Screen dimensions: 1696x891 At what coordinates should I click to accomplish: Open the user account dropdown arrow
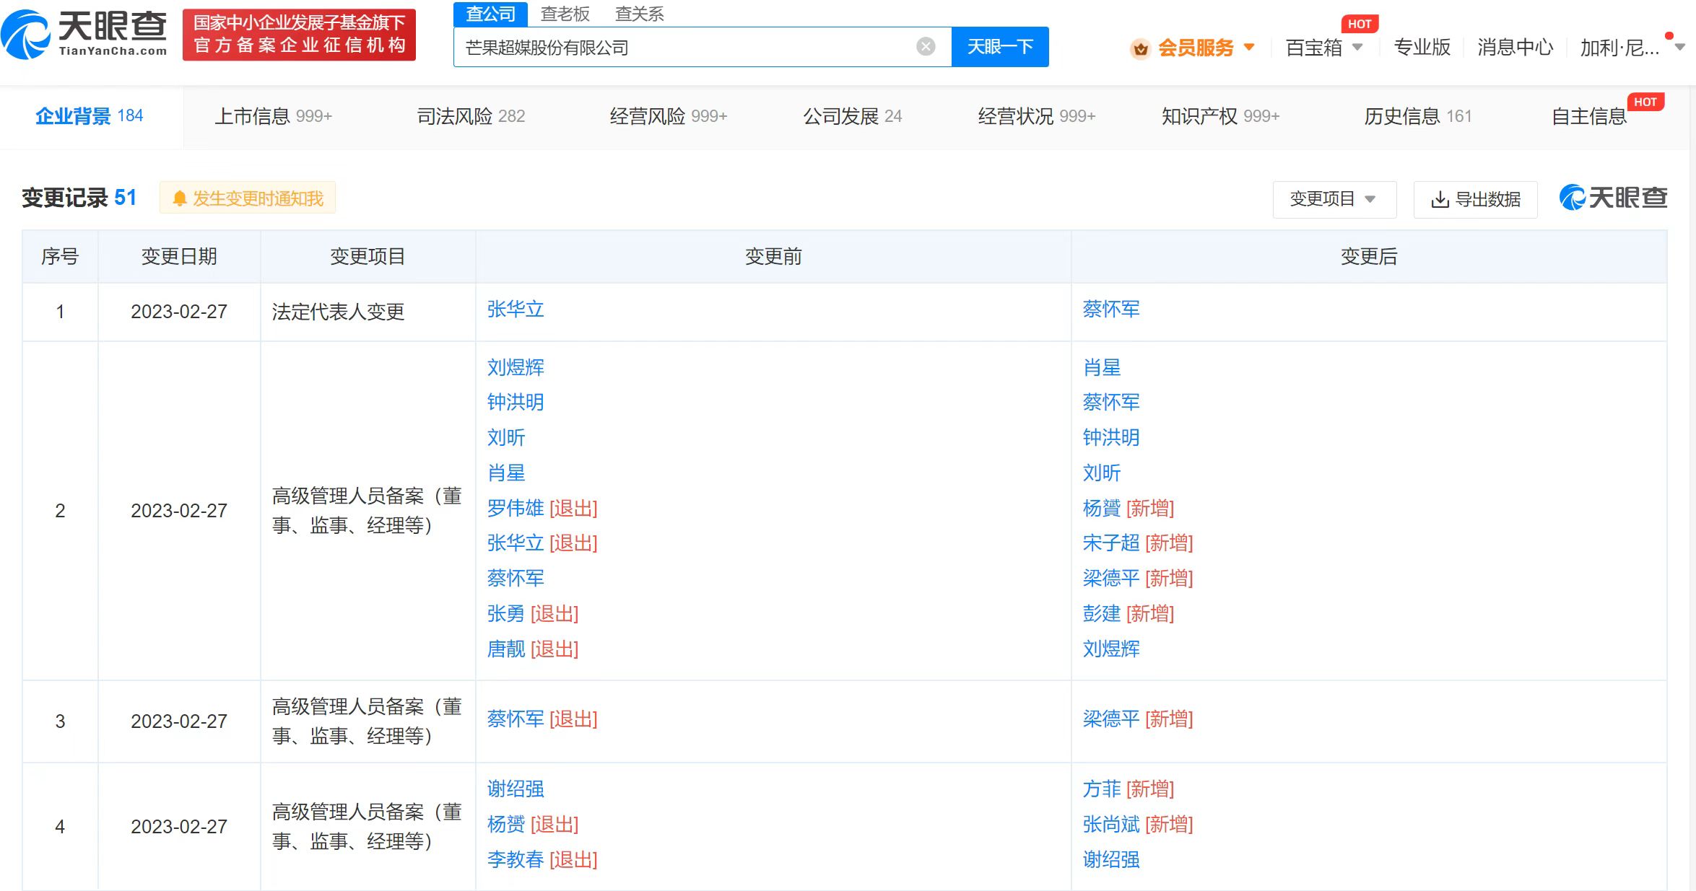[x=1680, y=48]
